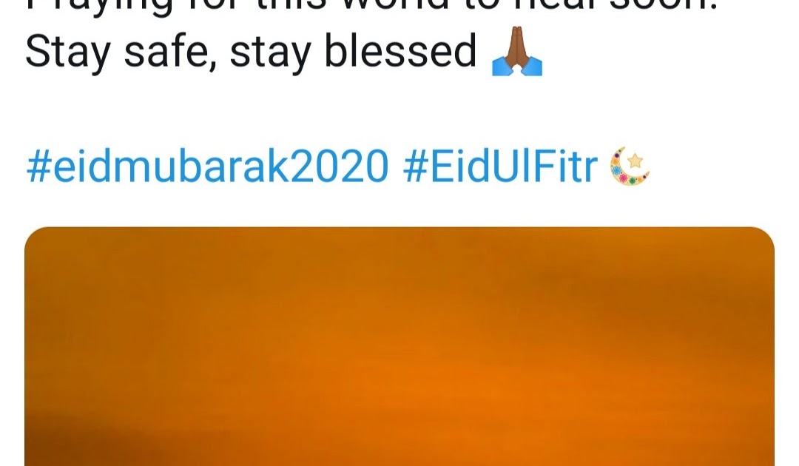Click the rounded top-left corner of photo
The width and height of the screenshot is (799, 466).
36,238
